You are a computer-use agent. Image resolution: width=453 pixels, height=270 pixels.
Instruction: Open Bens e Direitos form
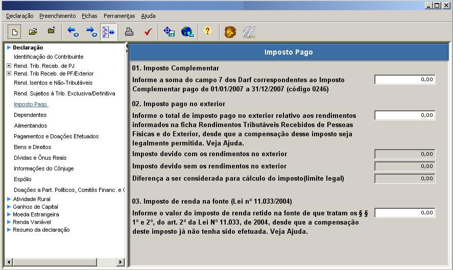coord(33,148)
